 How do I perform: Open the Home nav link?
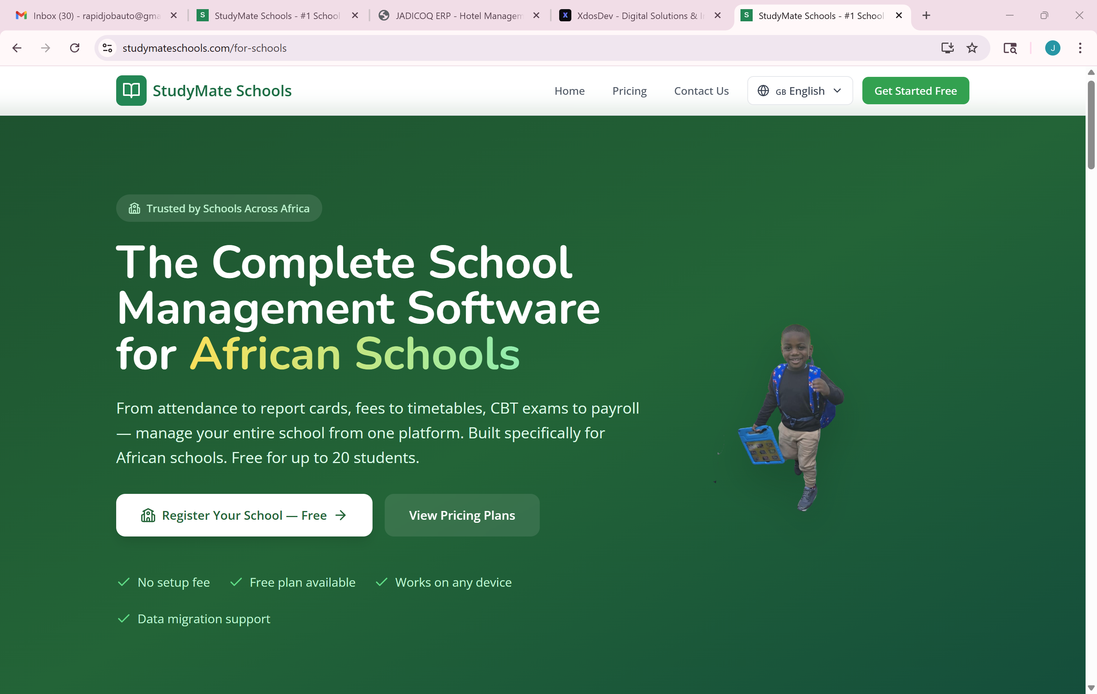pos(569,91)
